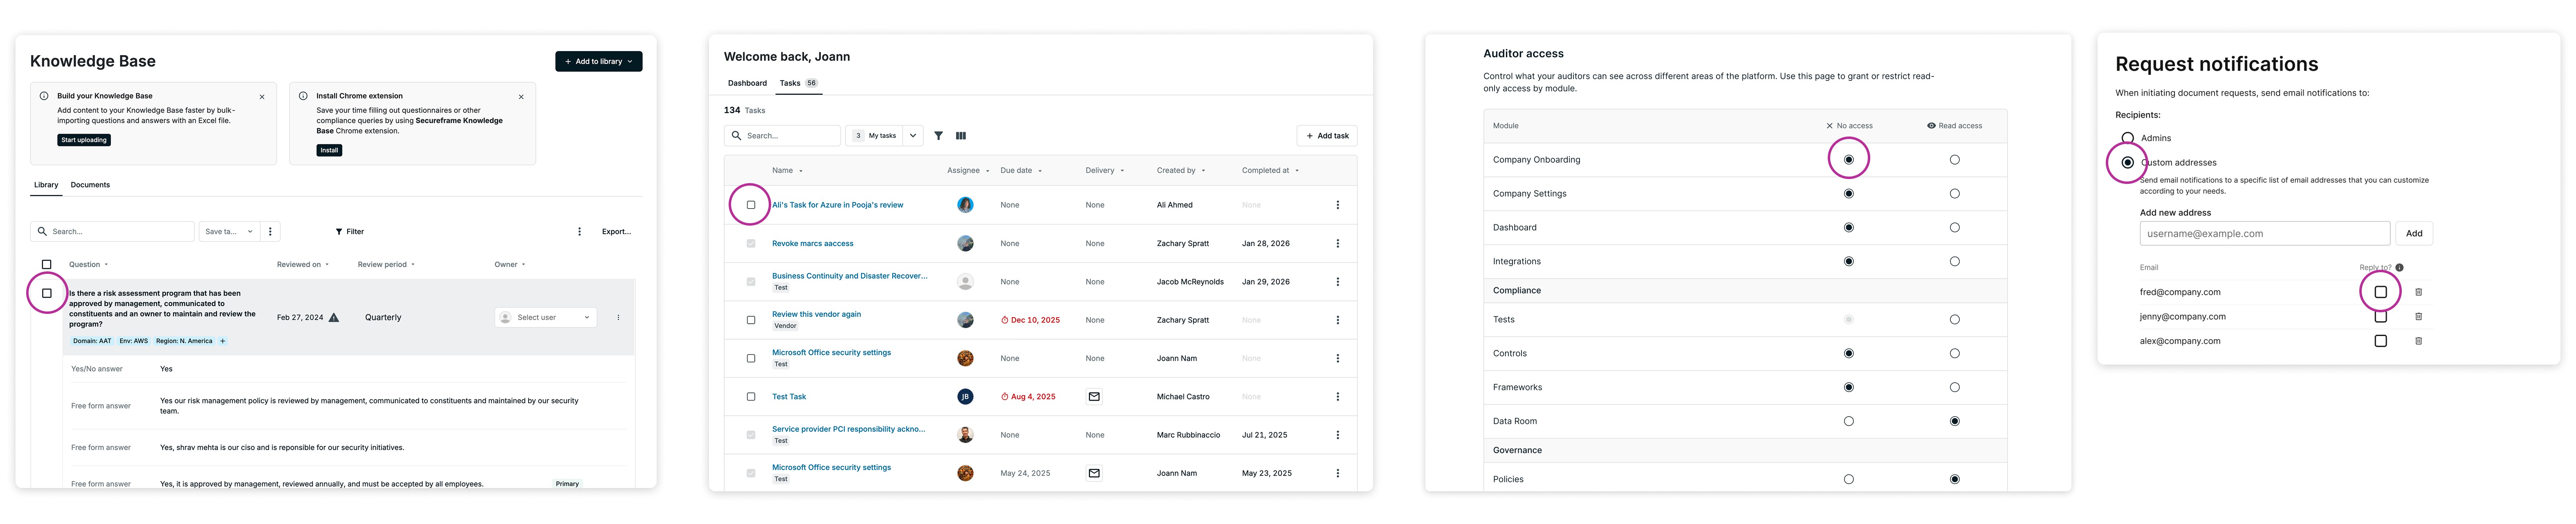Delete fred@company.com with trash icon
Image resolution: width=2576 pixels, height=524 pixels.
[2419, 292]
